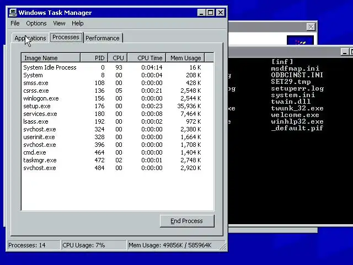
Task: Click SET29.tmp in the console listing
Action: [x=291, y=82]
